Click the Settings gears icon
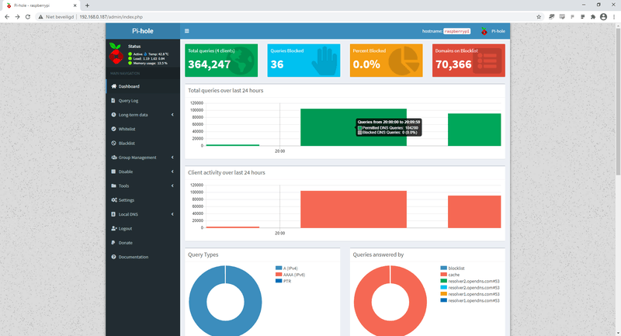Image resolution: width=621 pixels, height=336 pixels. pos(114,200)
